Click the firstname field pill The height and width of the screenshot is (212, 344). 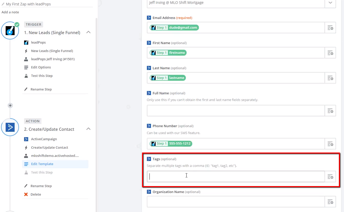coord(168,53)
